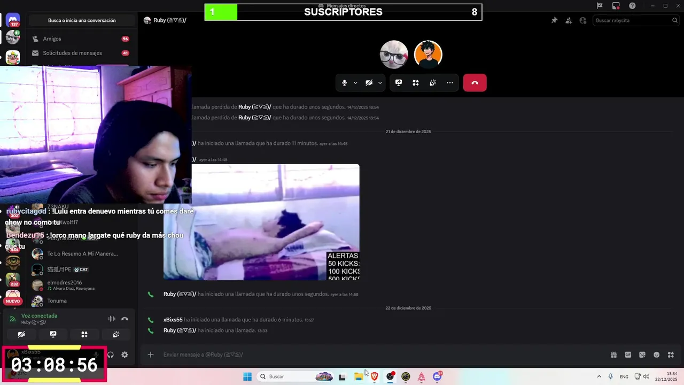Open user settings gear

tap(125, 355)
